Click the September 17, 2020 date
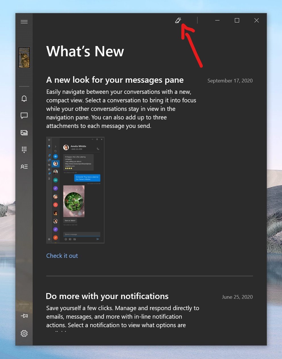This screenshot has height=359, width=282. [230, 81]
